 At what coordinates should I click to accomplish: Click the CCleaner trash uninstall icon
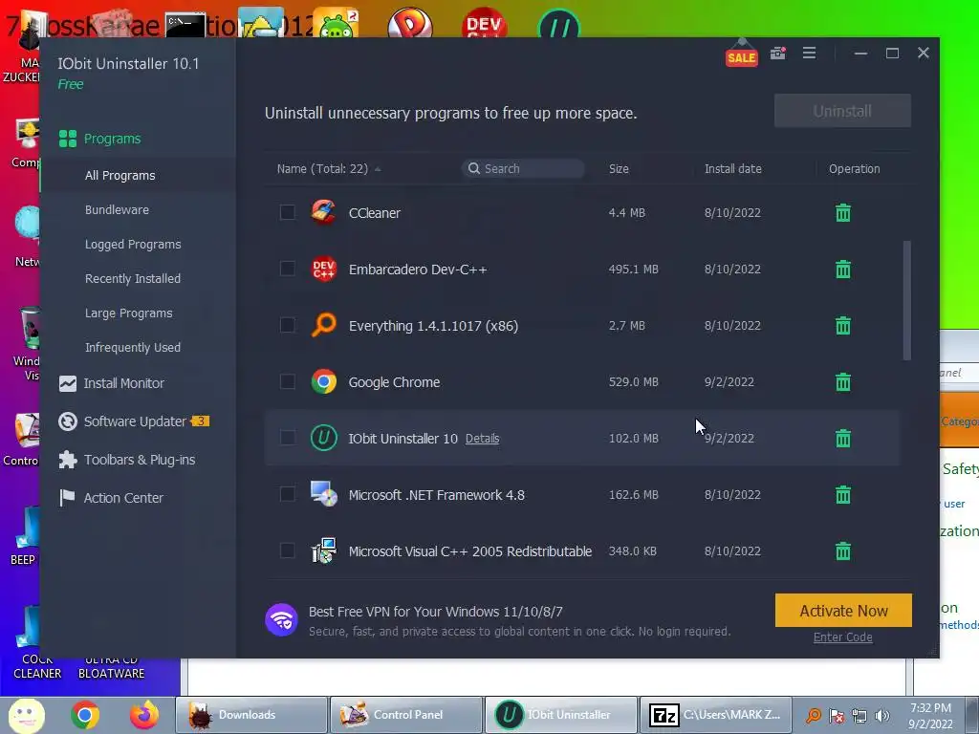point(843,213)
